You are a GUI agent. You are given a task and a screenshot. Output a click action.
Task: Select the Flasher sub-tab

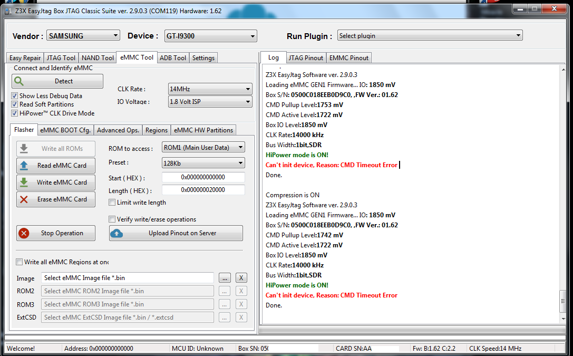click(x=24, y=130)
